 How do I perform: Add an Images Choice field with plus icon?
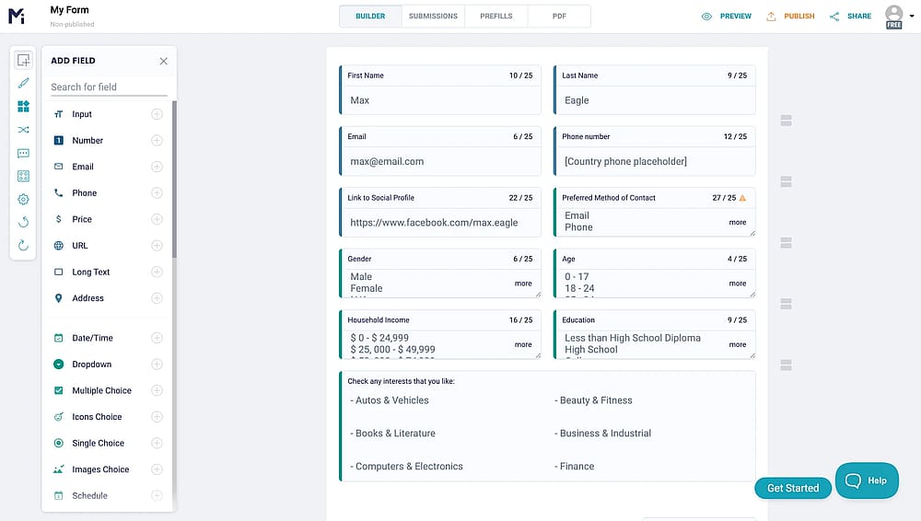point(157,469)
